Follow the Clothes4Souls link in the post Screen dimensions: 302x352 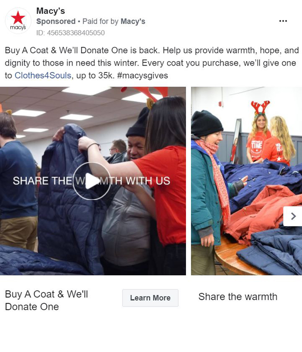43,75
